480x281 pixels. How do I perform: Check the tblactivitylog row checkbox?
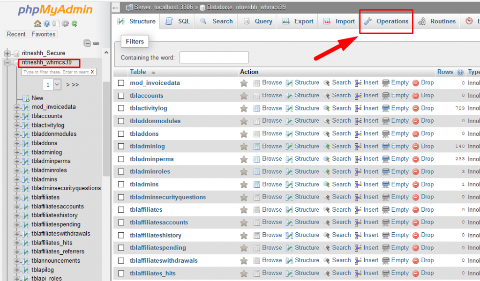[x=121, y=108]
